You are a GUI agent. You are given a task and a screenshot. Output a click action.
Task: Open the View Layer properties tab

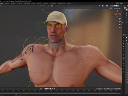click(123, 46)
